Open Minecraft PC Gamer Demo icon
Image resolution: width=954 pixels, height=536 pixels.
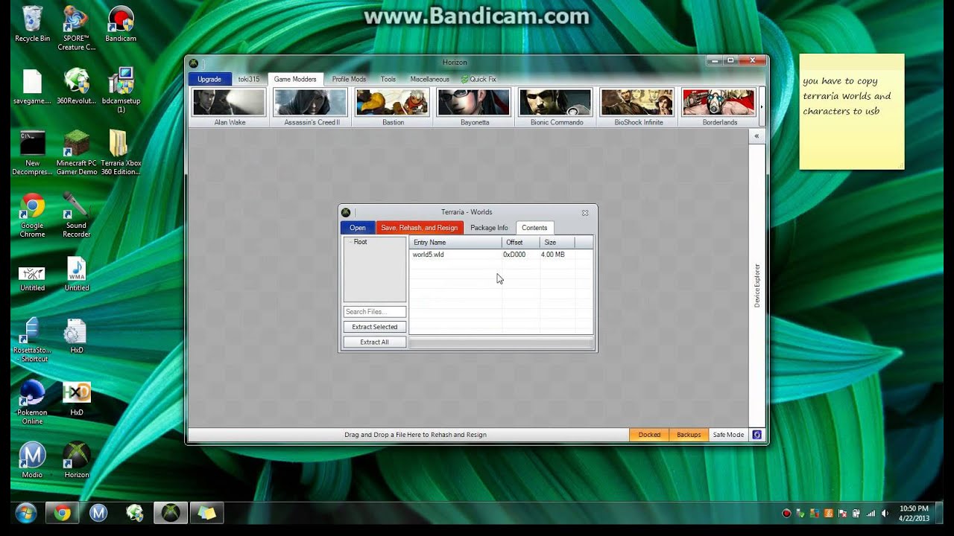click(76, 153)
